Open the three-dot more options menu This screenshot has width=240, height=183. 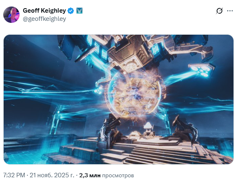tap(230, 11)
